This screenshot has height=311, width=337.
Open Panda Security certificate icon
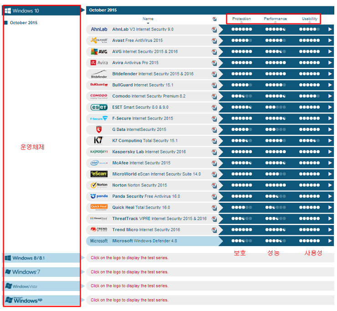(214, 196)
